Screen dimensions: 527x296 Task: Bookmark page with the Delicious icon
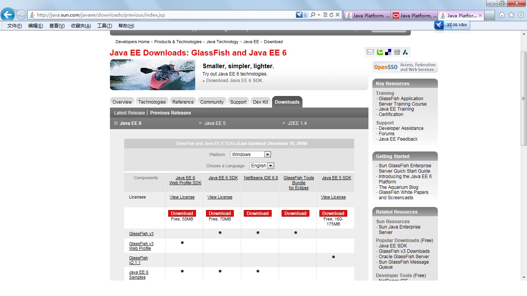click(388, 52)
